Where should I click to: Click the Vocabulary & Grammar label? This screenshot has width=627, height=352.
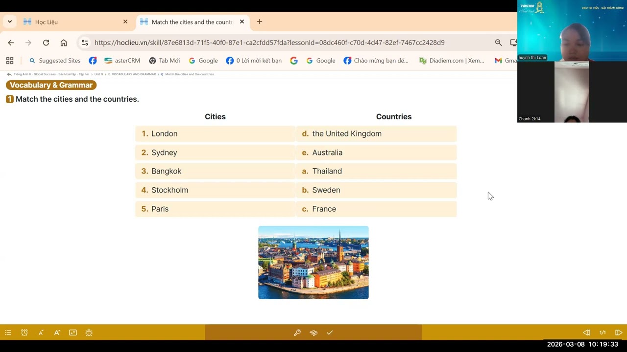point(51,85)
